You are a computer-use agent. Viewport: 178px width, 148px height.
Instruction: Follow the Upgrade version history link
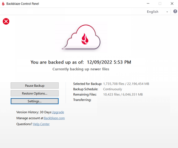[x=58, y=112]
